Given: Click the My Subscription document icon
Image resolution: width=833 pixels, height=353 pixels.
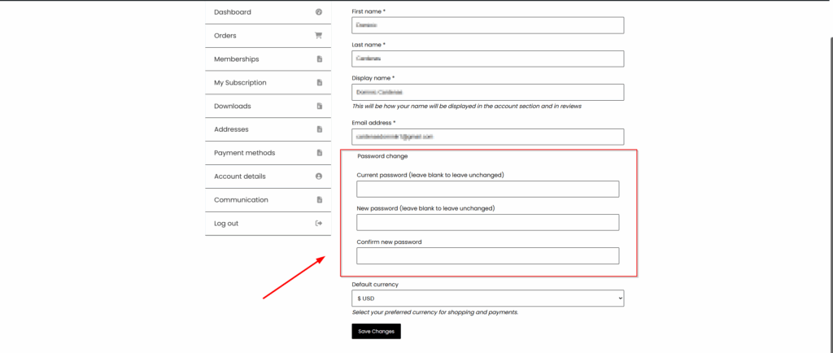Looking at the screenshot, I should coord(319,83).
